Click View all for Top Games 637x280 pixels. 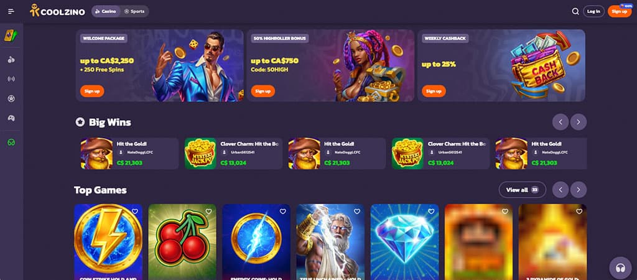click(523, 190)
